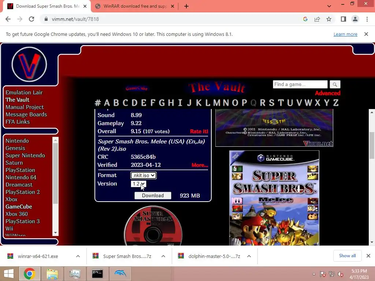Viewport: 375px width, 281px height.
Task: Click the console list scrollbar up arrow
Action: point(56,140)
